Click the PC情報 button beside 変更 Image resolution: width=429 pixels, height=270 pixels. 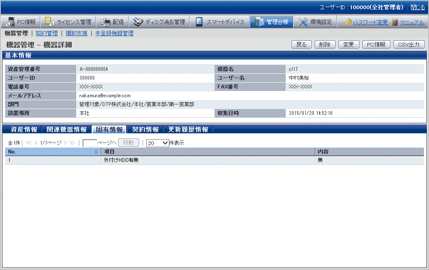point(376,44)
